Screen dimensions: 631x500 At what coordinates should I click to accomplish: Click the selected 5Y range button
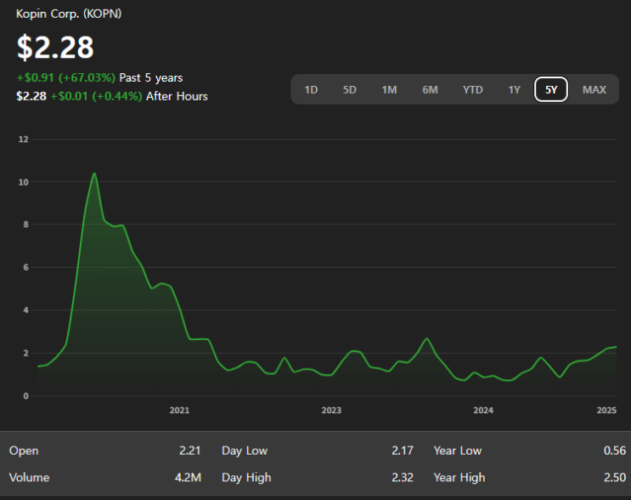(x=551, y=89)
